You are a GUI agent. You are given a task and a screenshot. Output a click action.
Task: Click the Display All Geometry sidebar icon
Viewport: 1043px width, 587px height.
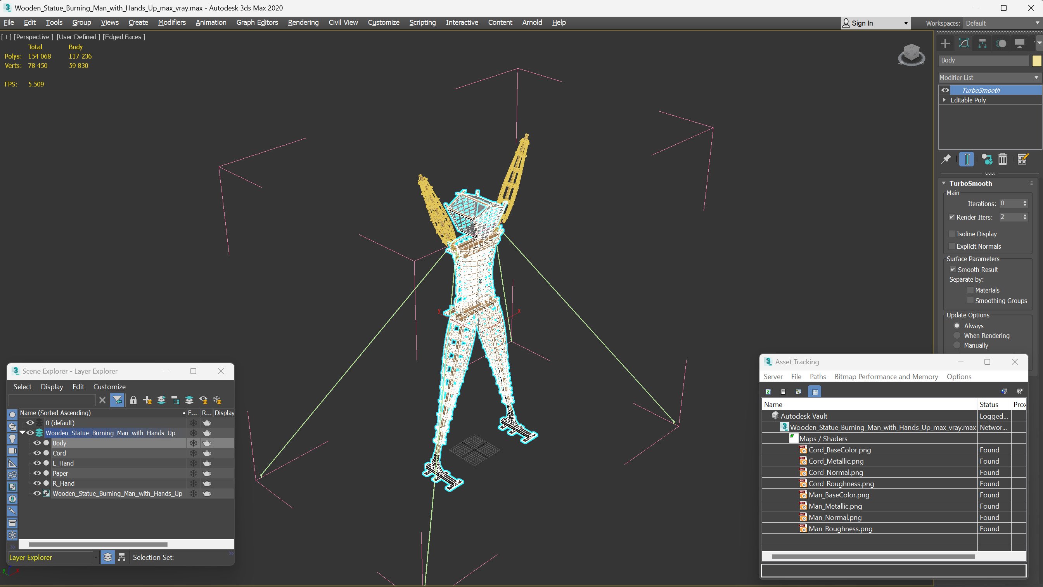pyautogui.click(x=12, y=414)
